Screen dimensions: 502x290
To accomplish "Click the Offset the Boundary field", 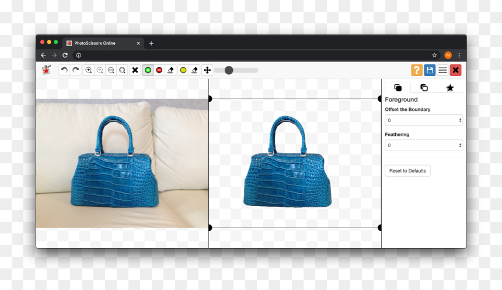I will click(424, 120).
